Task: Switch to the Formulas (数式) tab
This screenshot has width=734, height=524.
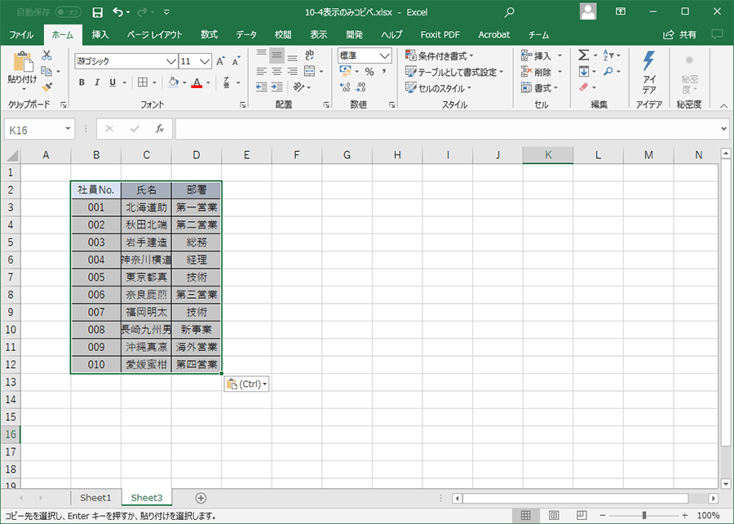Action: [x=210, y=34]
